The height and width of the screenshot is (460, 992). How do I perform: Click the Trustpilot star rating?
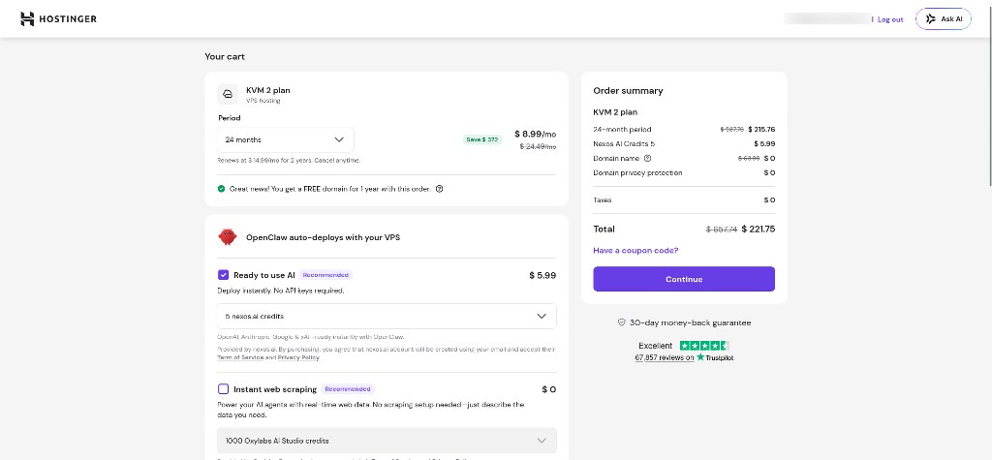(704, 346)
